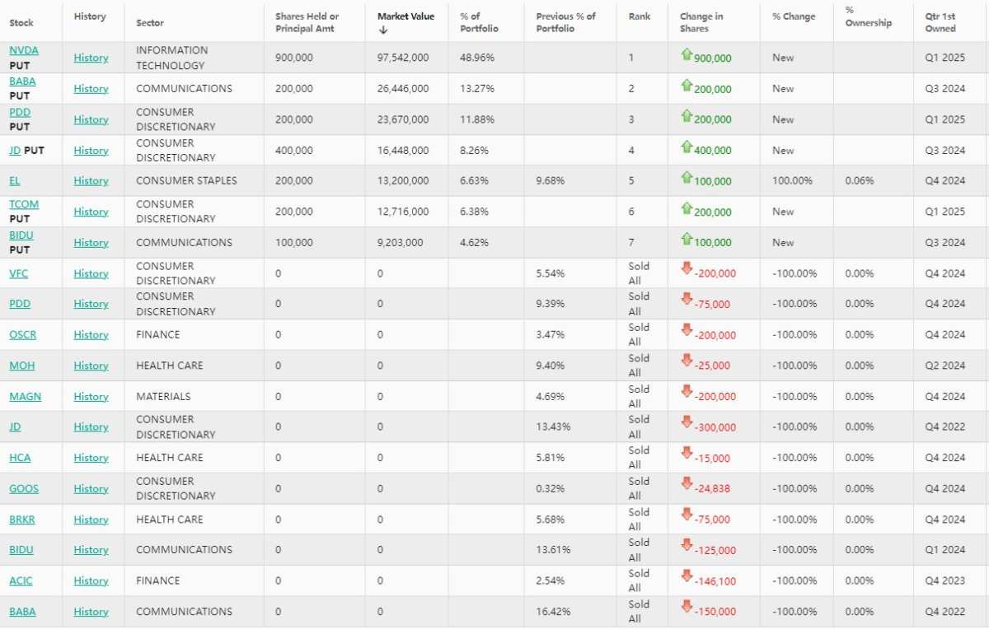Open the OSCR stock link

(x=23, y=335)
